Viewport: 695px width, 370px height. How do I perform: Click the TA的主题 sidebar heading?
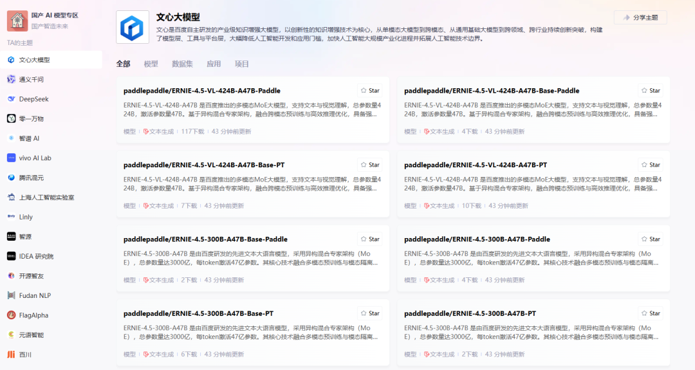tap(20, 43)
